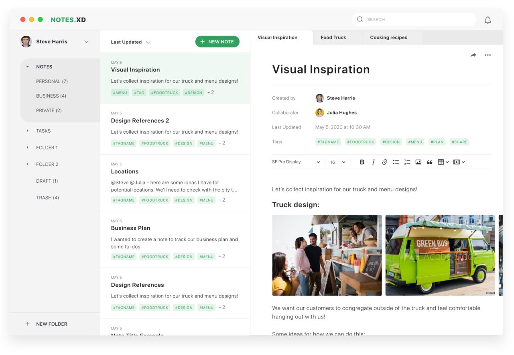Insert an image into the note

[418, 162]
